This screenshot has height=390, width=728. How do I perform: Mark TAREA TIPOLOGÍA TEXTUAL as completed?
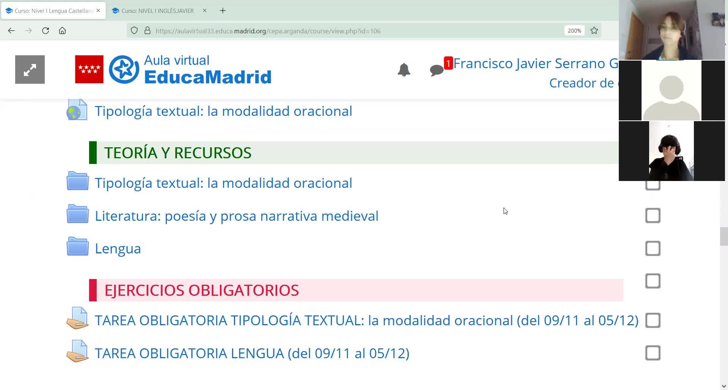653,320
